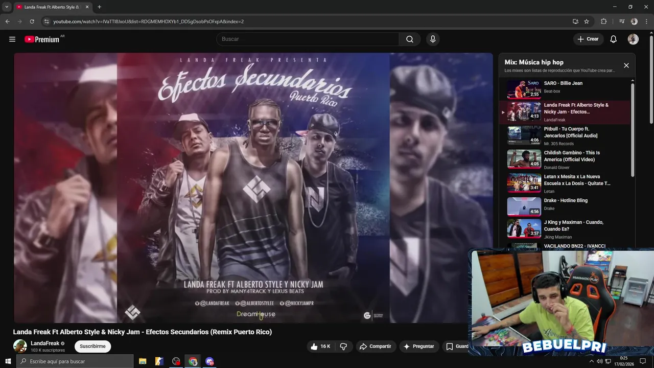The image size is (654, 368).
Task: Open the LandaFreak channel avatar
Action: 20,347
